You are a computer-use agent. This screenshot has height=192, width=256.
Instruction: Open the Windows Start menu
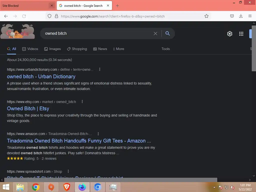tap(6, 187)
